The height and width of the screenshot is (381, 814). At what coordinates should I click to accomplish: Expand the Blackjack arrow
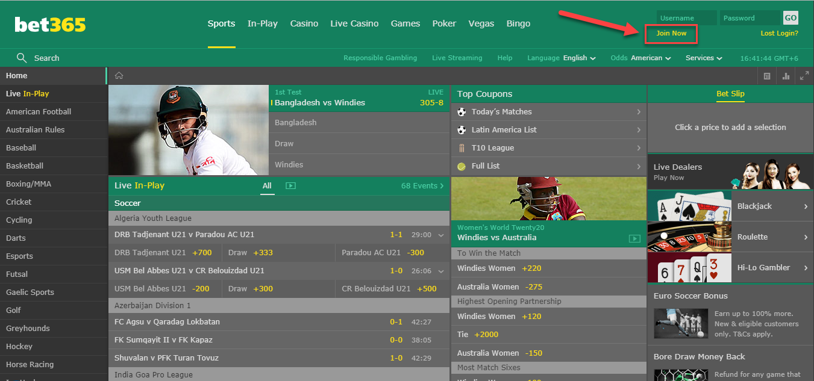click(x=806, y=206)
